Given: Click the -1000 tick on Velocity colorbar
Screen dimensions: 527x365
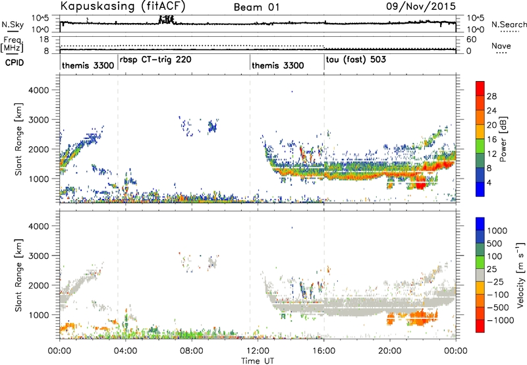Looking at the screenshot, I should 500,320.
